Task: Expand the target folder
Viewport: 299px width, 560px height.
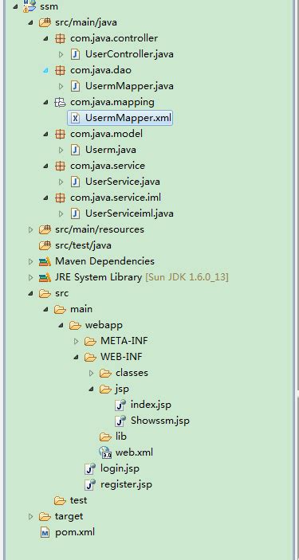Action: pyautogui.click(x=30, y=516)
